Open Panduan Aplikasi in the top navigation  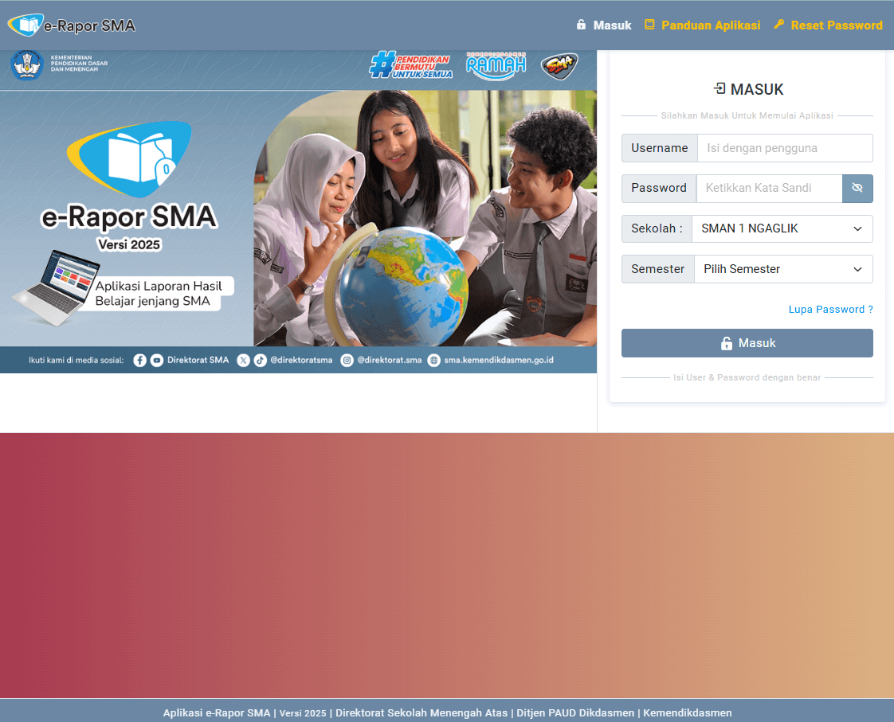click(702, 25)
